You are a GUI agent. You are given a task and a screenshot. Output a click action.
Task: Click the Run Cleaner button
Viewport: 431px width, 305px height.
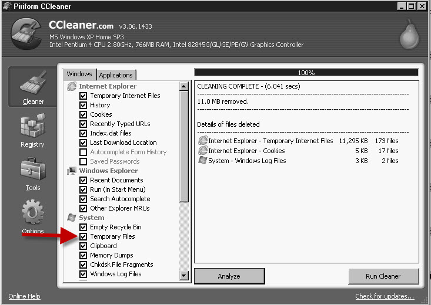(x=383, y=276)
